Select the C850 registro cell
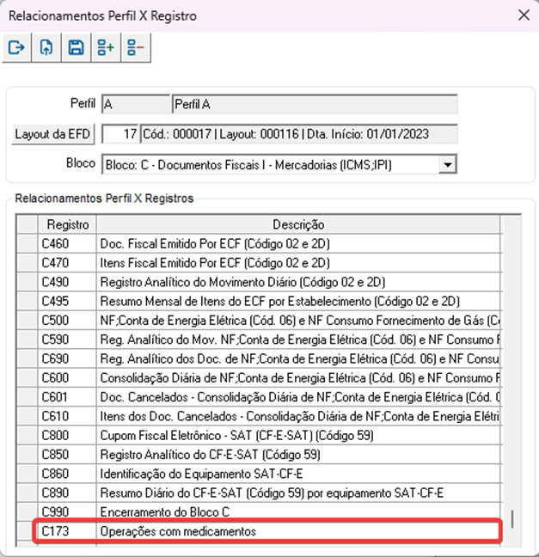This screenshot has height=557, width=539. 67,455
